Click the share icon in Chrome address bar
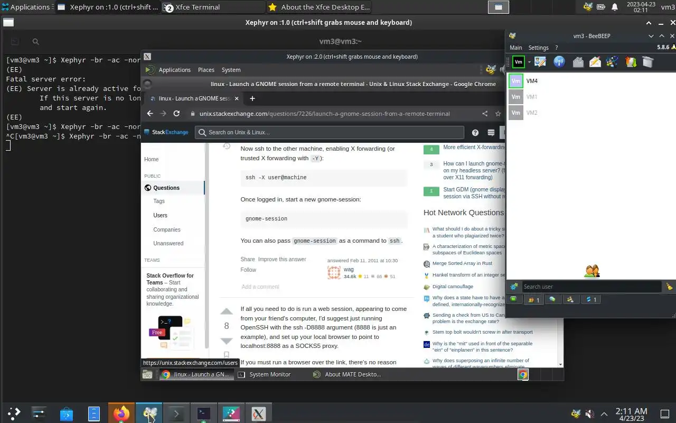The image size is (676, 423). [485, 113]
